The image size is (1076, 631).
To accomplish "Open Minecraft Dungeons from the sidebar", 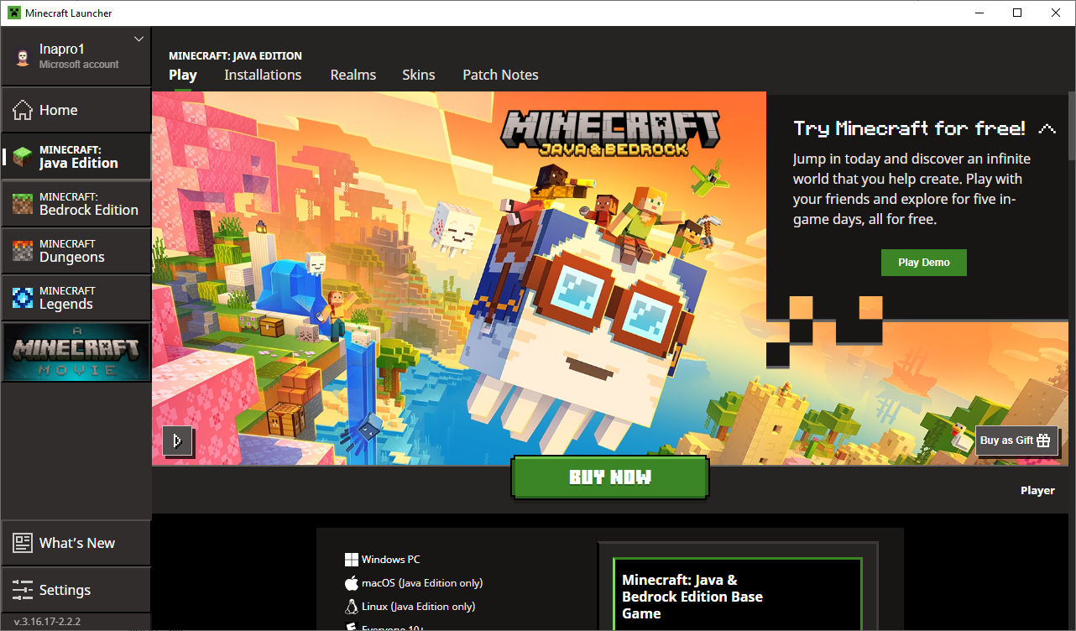I will point(76,251).
